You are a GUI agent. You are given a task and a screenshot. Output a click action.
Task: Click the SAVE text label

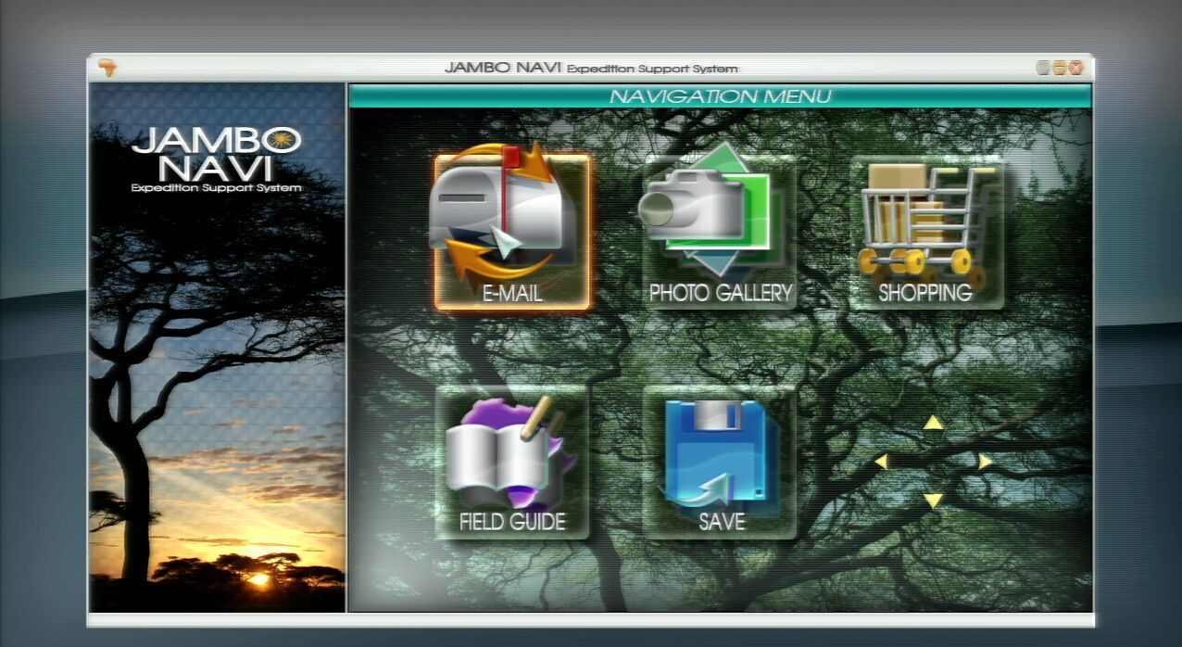tap(721, 522)
